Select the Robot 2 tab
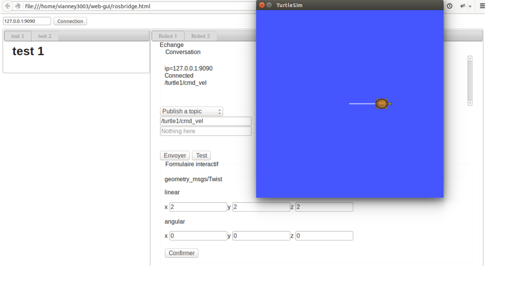The height and width of the screenshot is (287, 510). click(200, 36)
